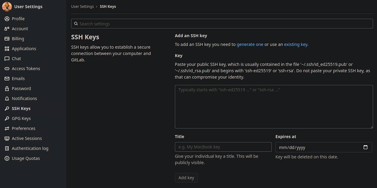Image resolution: width=377 pixels, height=188 pixels.
Task: Select the SSH Keys icon in sidebar
Action: tap(7, 108)
